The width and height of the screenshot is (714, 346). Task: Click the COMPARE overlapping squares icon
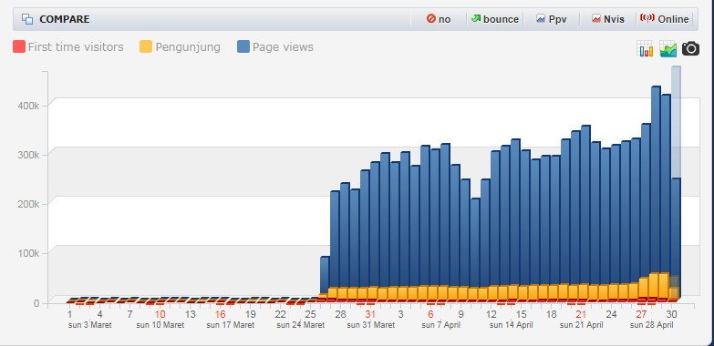[27, 19]
